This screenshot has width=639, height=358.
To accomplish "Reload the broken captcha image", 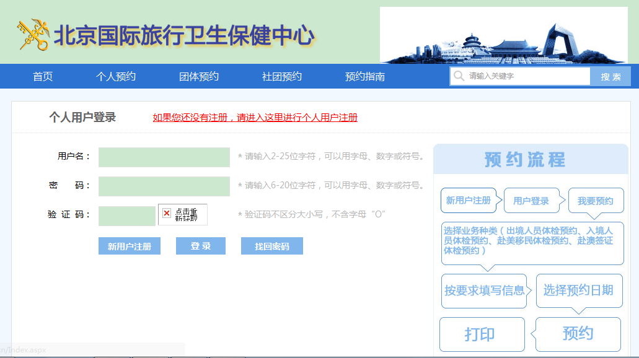I will (183, 214).
